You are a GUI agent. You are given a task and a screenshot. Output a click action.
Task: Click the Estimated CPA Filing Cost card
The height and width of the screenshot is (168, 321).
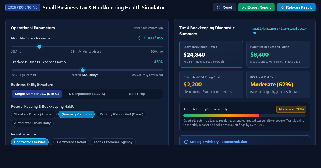(x=211, y=84)
